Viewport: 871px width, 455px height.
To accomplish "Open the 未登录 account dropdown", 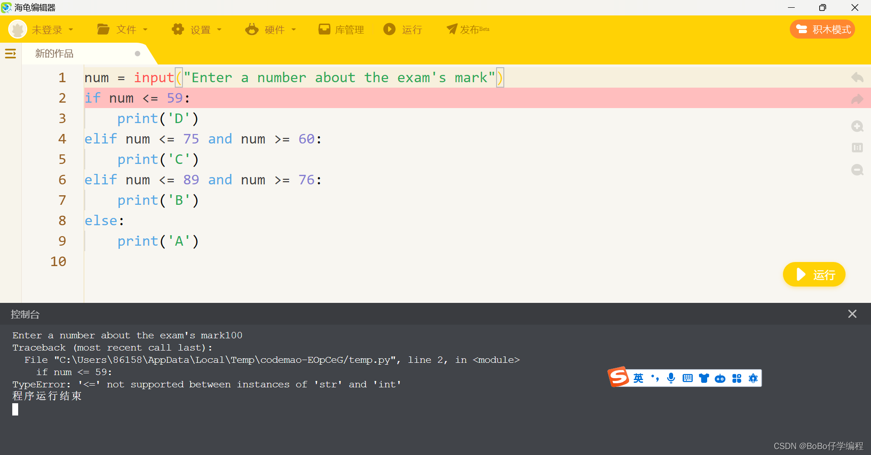I will click(x=52, y=30).
